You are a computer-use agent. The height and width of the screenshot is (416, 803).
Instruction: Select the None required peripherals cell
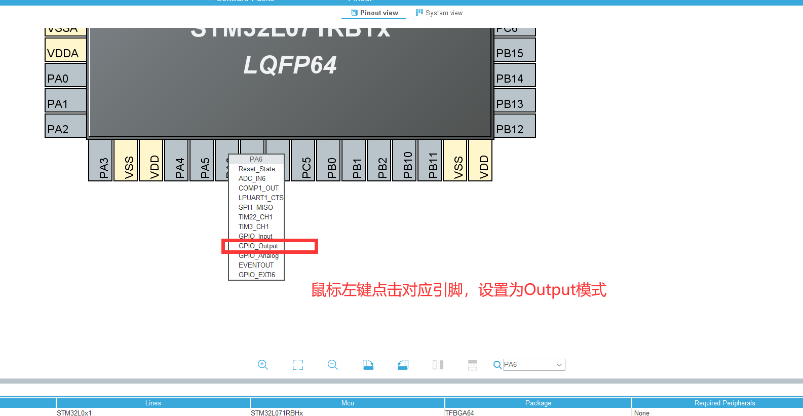click(717, 412)
